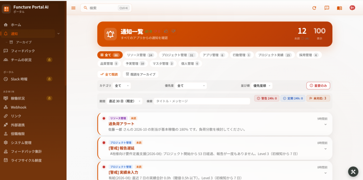363x180 pixels.
Task: Toggle the hamburger menu icon
Action: click(x=73, y=8)
